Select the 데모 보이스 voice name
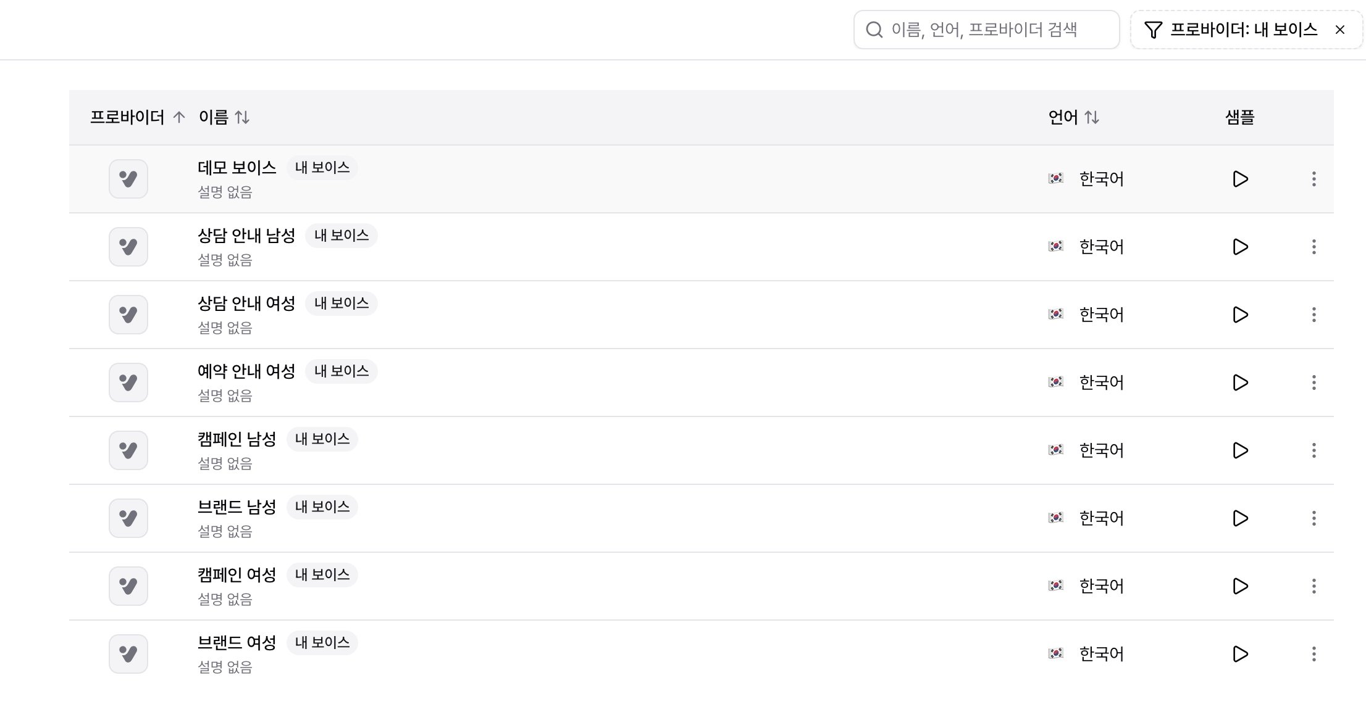The width and height of the screenshot is (1366, 728). (x=237, y=167)
